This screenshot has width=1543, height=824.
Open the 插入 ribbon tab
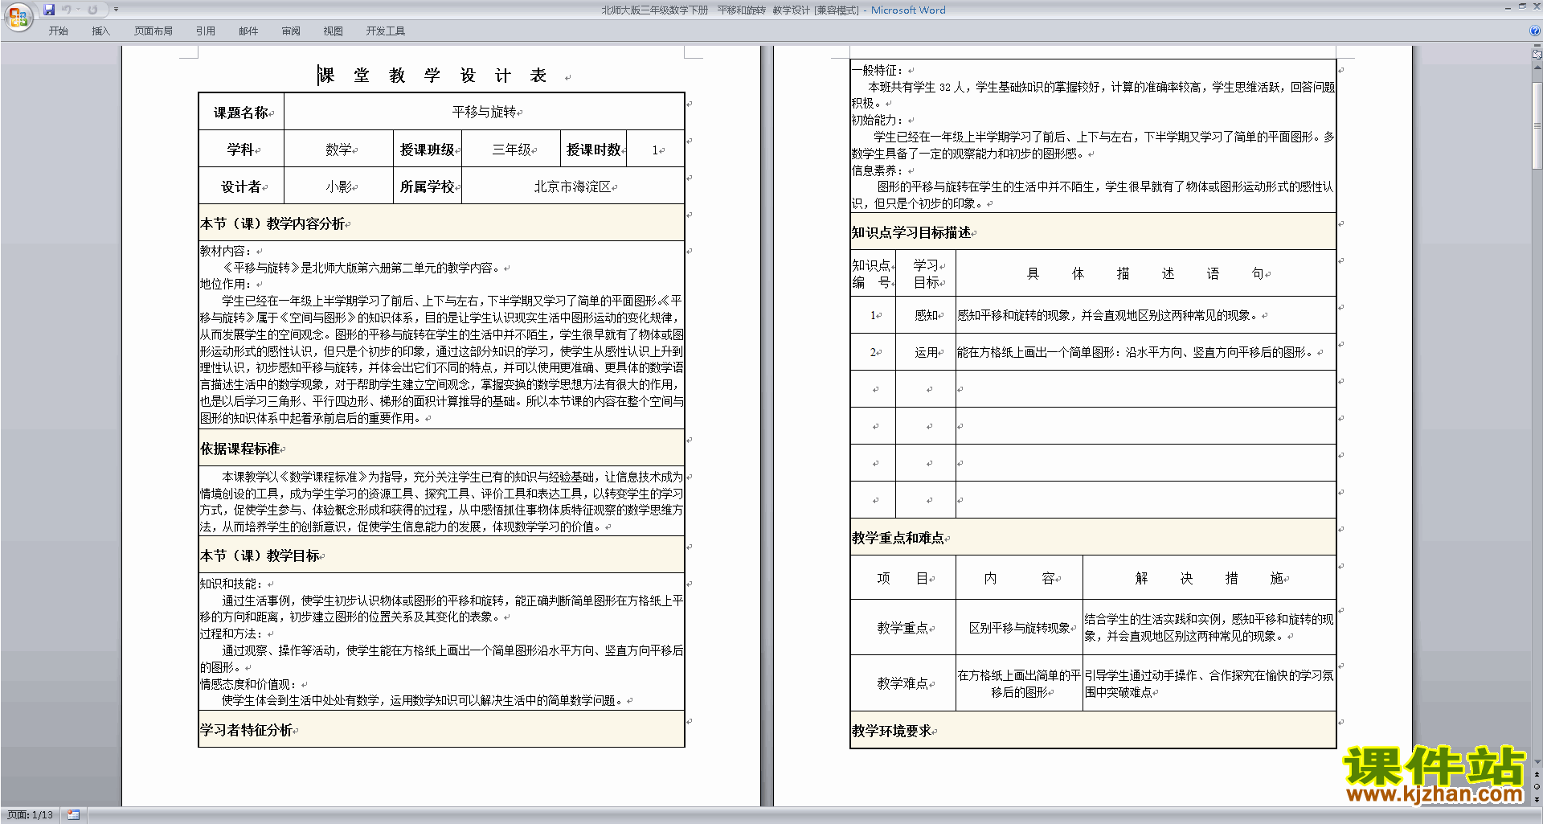coord(100,31)
